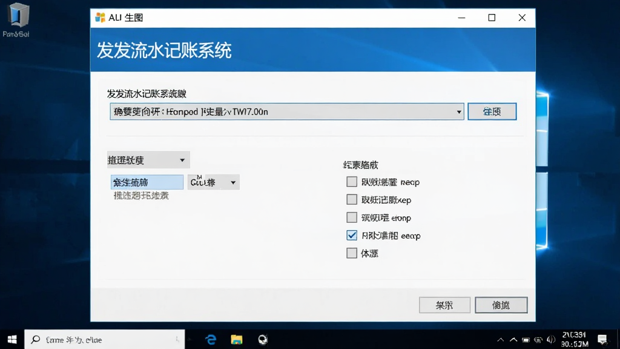Open File Explorer from the taskbar
The height and width of the screenshot is (349, 620).
coord(237,339)
